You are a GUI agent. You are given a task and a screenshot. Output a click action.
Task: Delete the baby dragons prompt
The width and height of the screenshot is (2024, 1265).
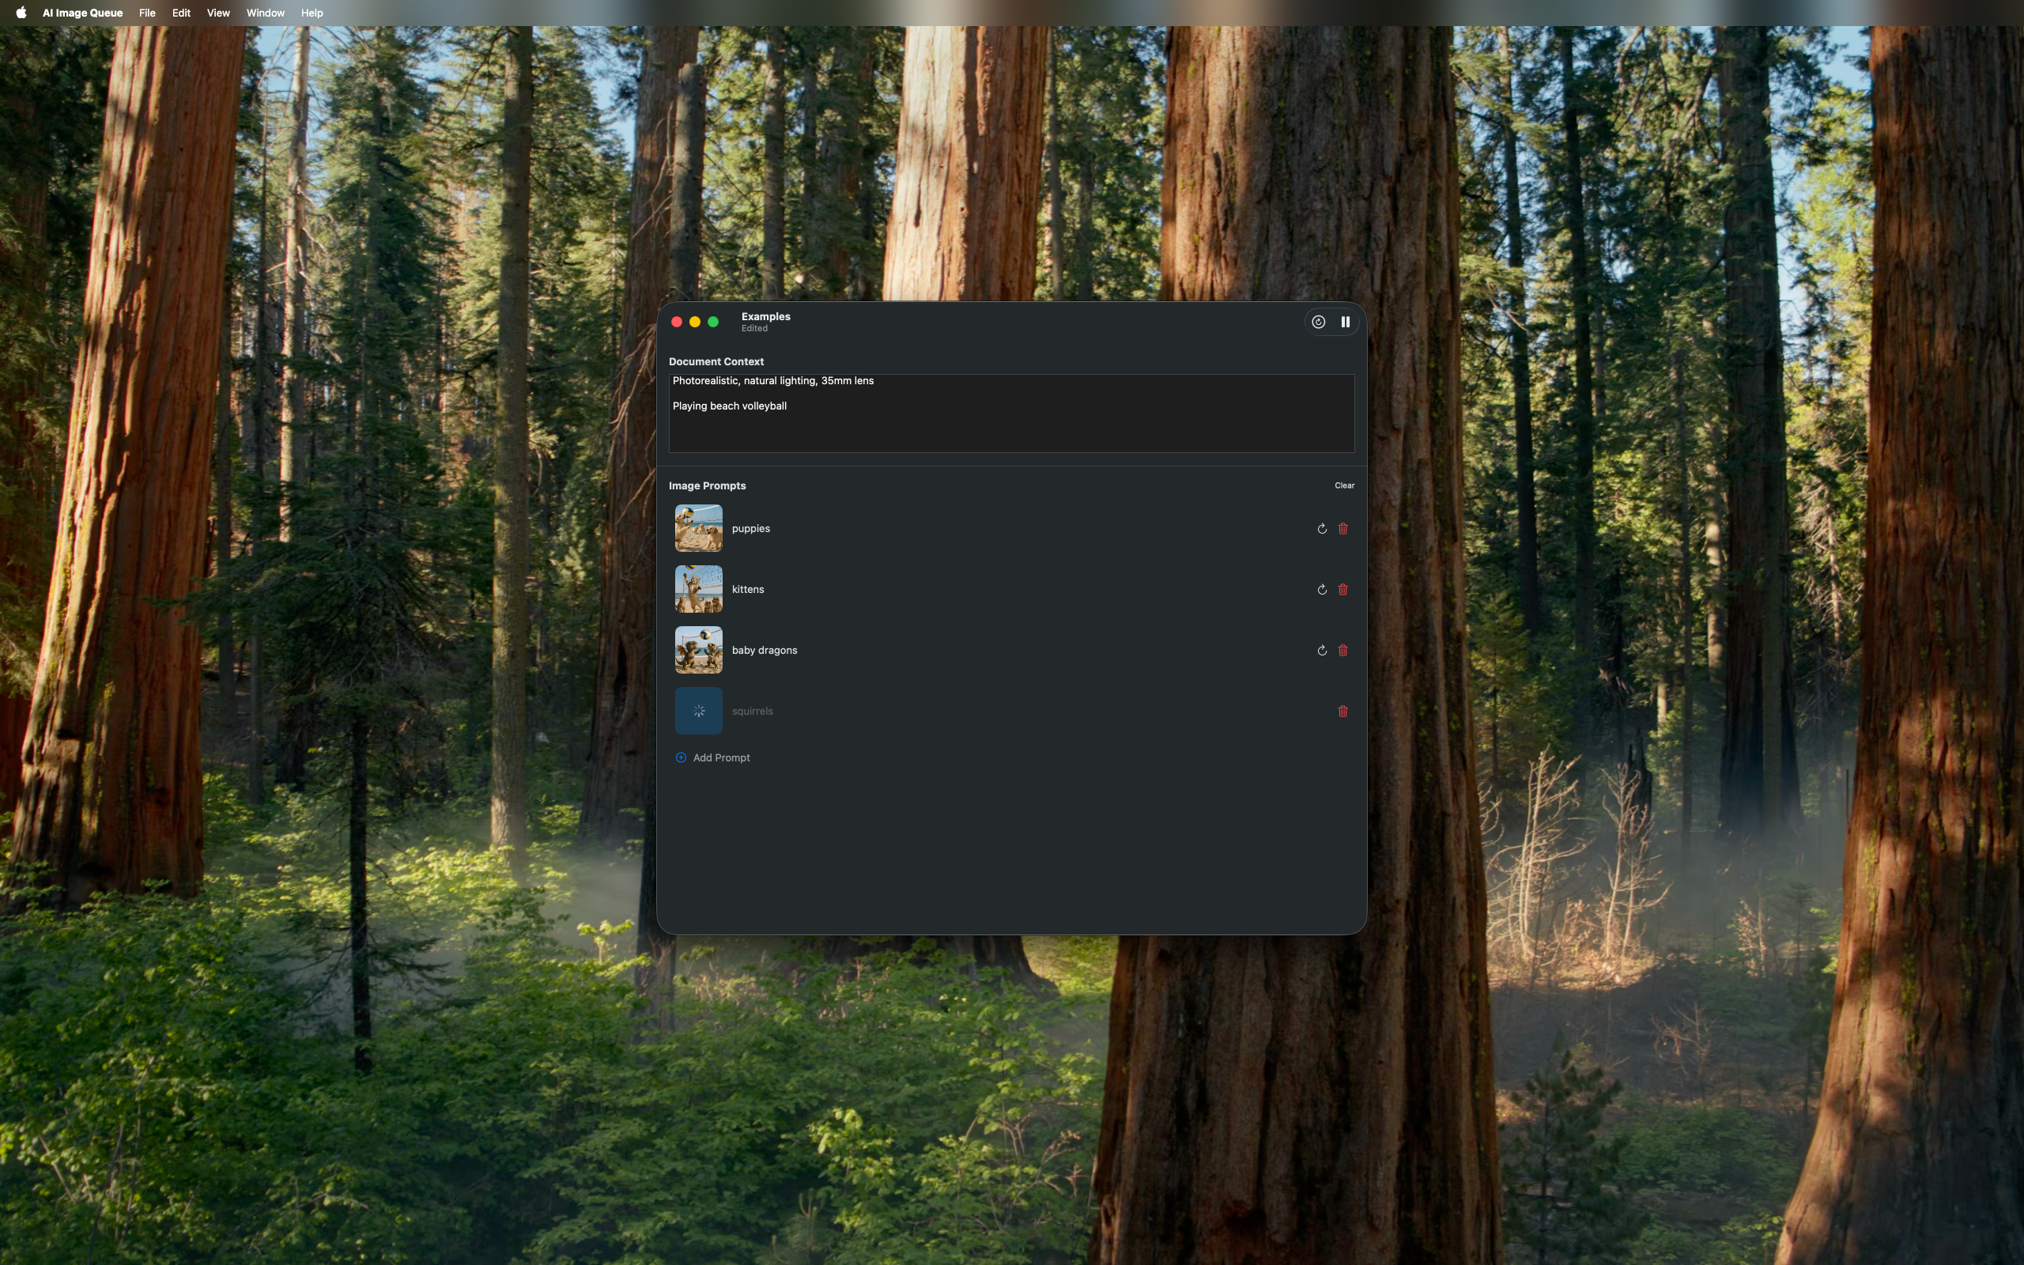click(x=1343, y=650)
